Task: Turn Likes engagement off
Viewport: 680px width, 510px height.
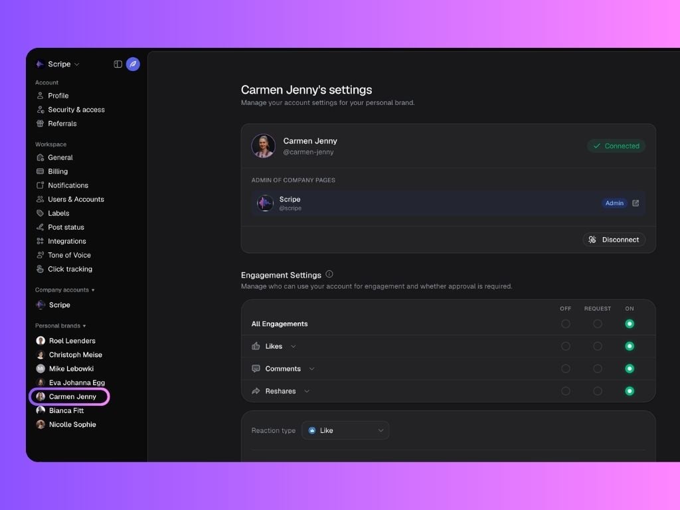Action: [566, 346]
